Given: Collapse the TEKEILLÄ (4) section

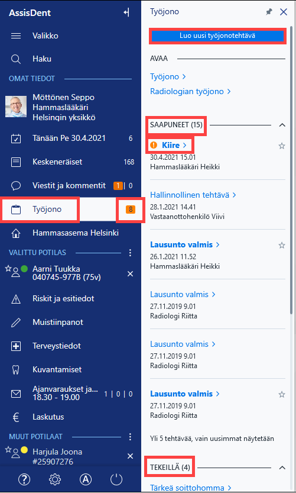Looking at the screenshot, I should tap(282, 468).
